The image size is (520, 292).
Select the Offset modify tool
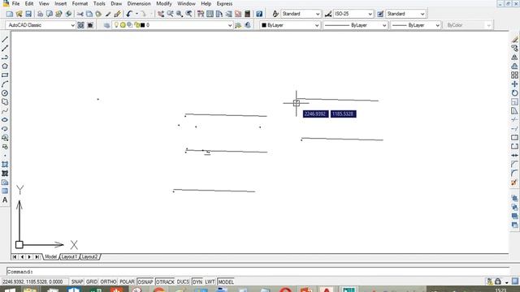514,67
